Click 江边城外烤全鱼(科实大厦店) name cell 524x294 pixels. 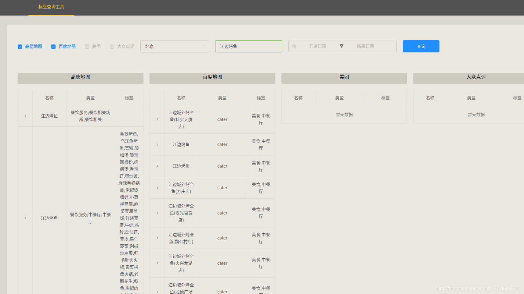coord(181,119)
